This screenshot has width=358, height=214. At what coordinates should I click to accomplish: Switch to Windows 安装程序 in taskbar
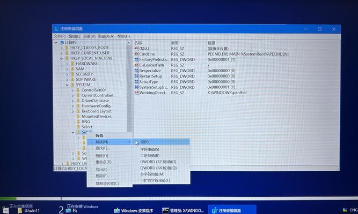point(134,210)
